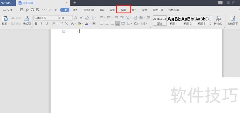Apply the 正文 style
Screen dimensions: 240x113
160,21
